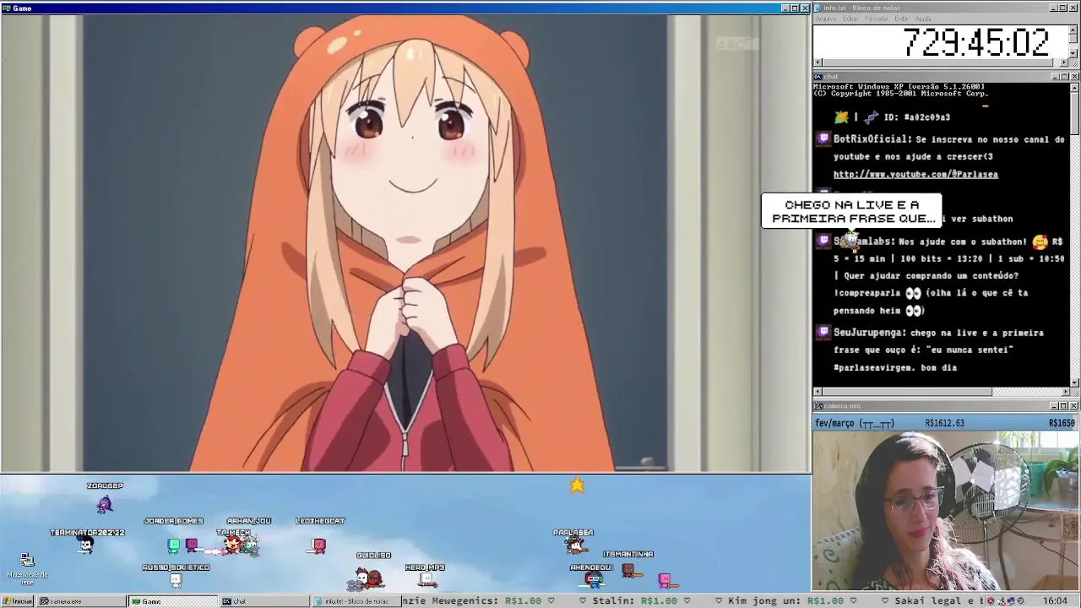Screen dimensions: 1081x608
Task: Open the Formatar menu in Notepad
Action: (877, 19)
